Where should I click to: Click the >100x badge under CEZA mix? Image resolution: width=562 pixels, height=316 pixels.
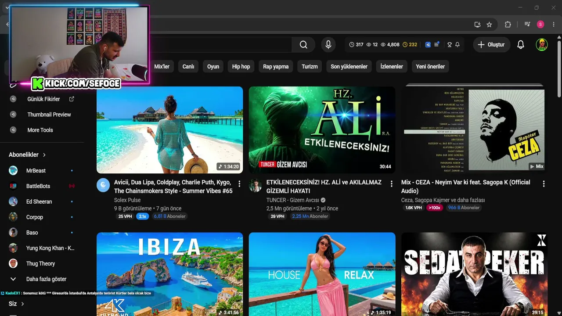tap(434, 208)
